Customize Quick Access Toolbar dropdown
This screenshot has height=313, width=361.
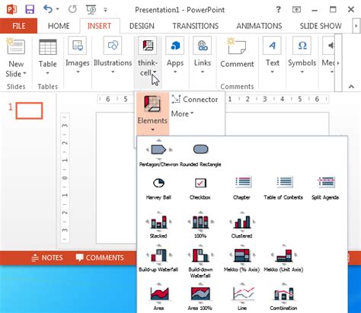(x=105, y=10)
